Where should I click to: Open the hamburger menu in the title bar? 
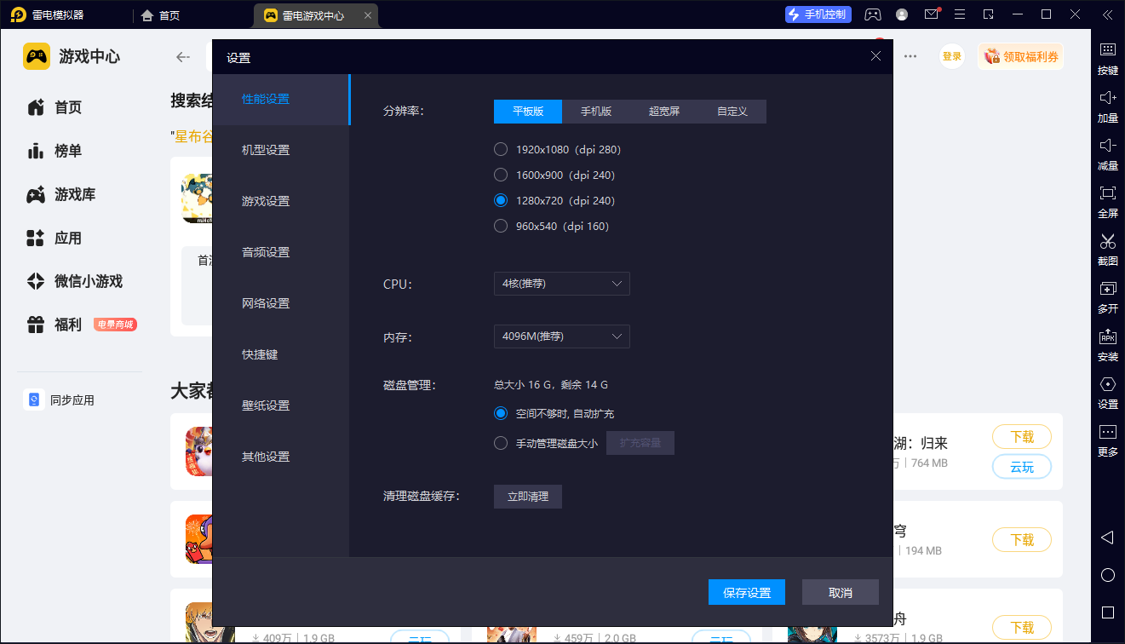click(960, 14)
